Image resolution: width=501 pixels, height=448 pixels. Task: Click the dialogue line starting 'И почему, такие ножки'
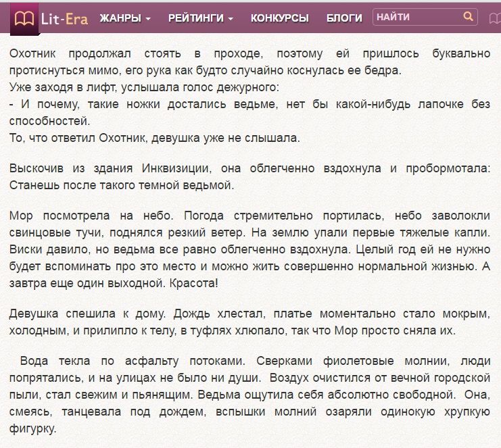[x=249, y=111]
